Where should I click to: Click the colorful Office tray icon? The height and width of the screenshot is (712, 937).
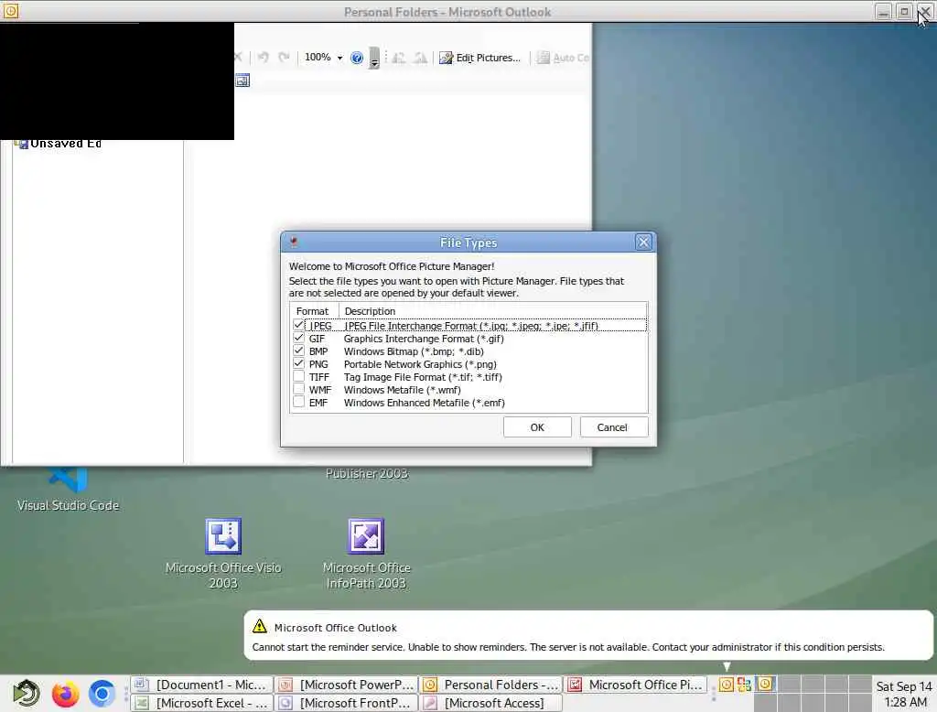coord(745,685)
